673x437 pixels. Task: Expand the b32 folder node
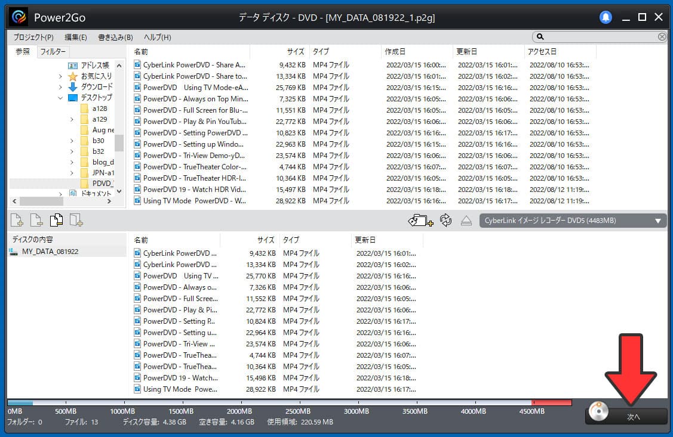click(72, 151)
